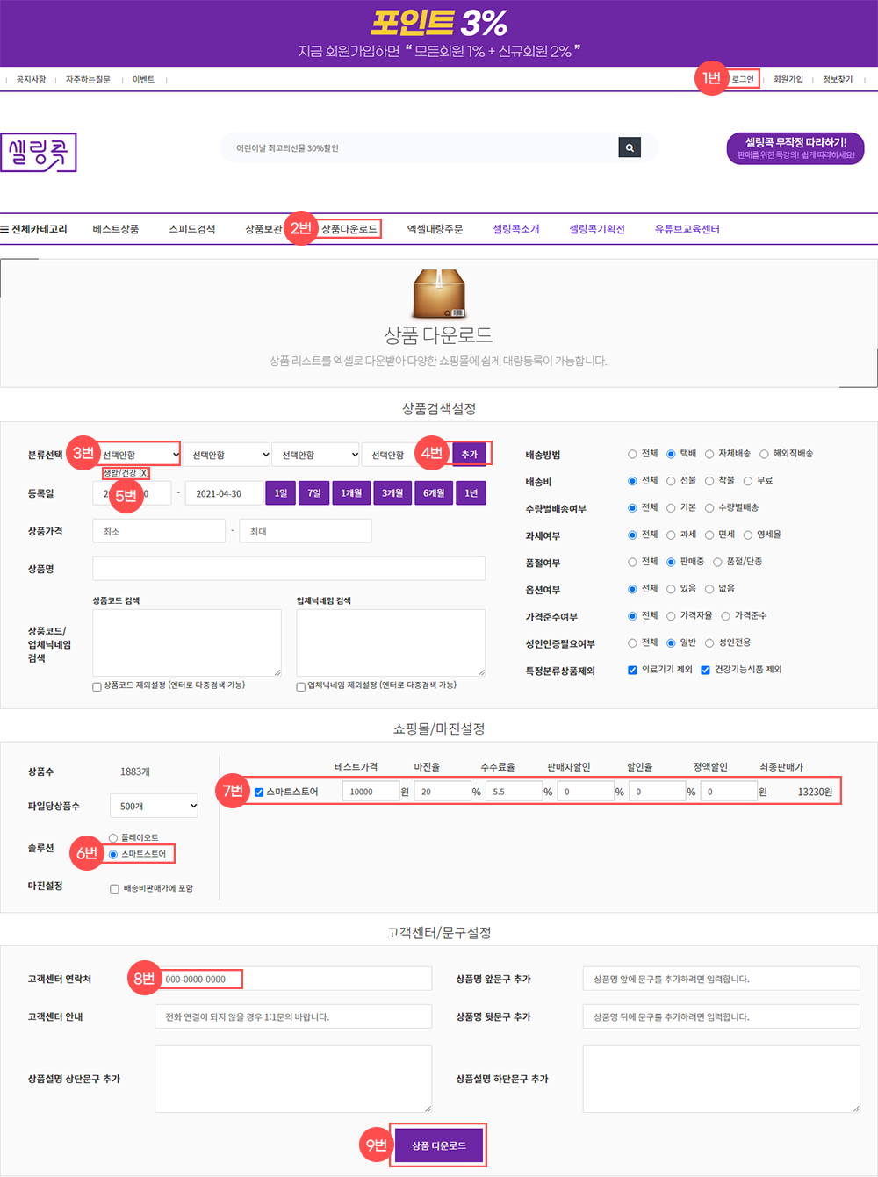878x1177 pixels.
Task: Open the 베스트상품 menu item
Action: coord(115,227)
